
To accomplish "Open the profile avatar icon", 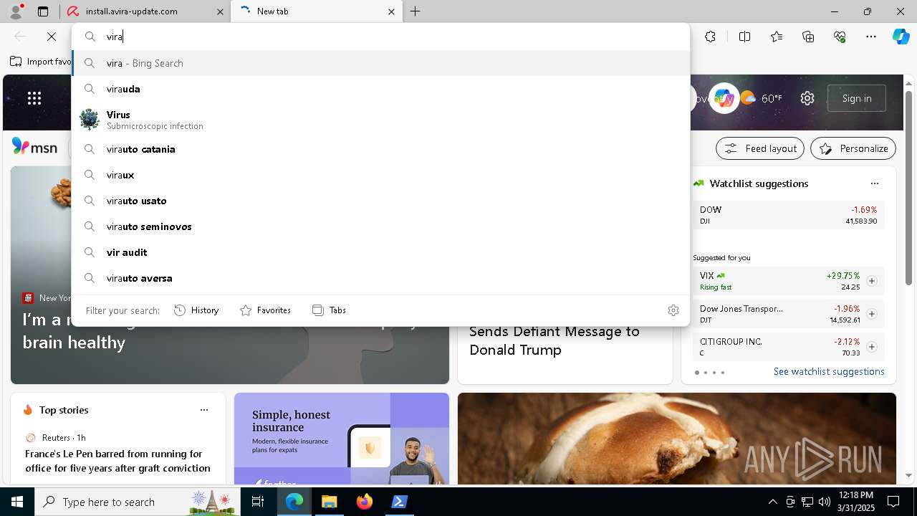I will [x=16, y=11].
